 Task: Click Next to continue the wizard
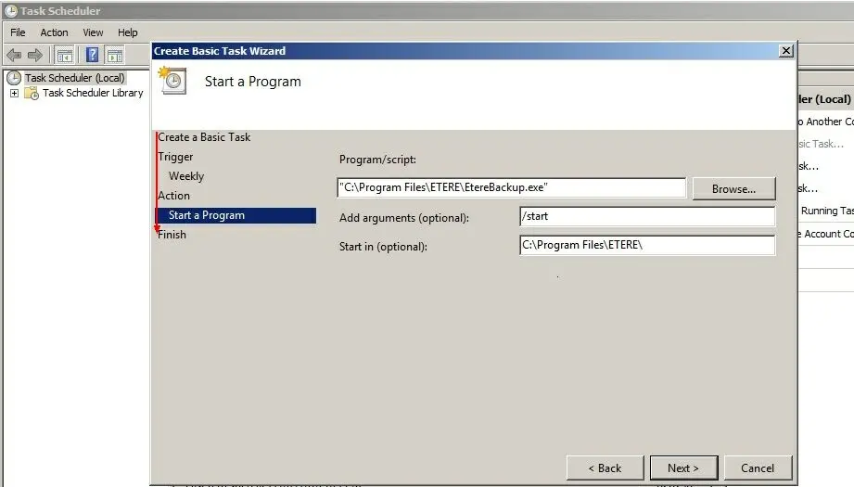(x=683, y=468)
